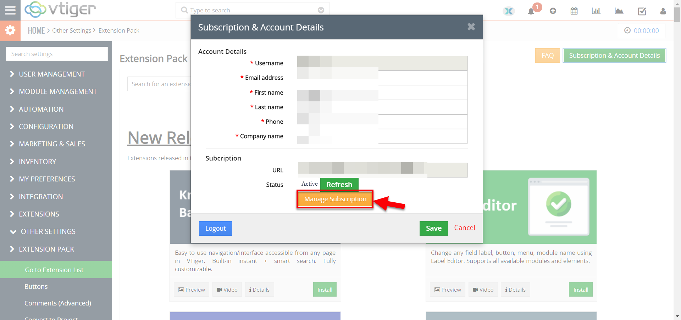Viewport: 681px width, 320px height.
Task: Open the hamburger main menu
Action: click(10, 10)
